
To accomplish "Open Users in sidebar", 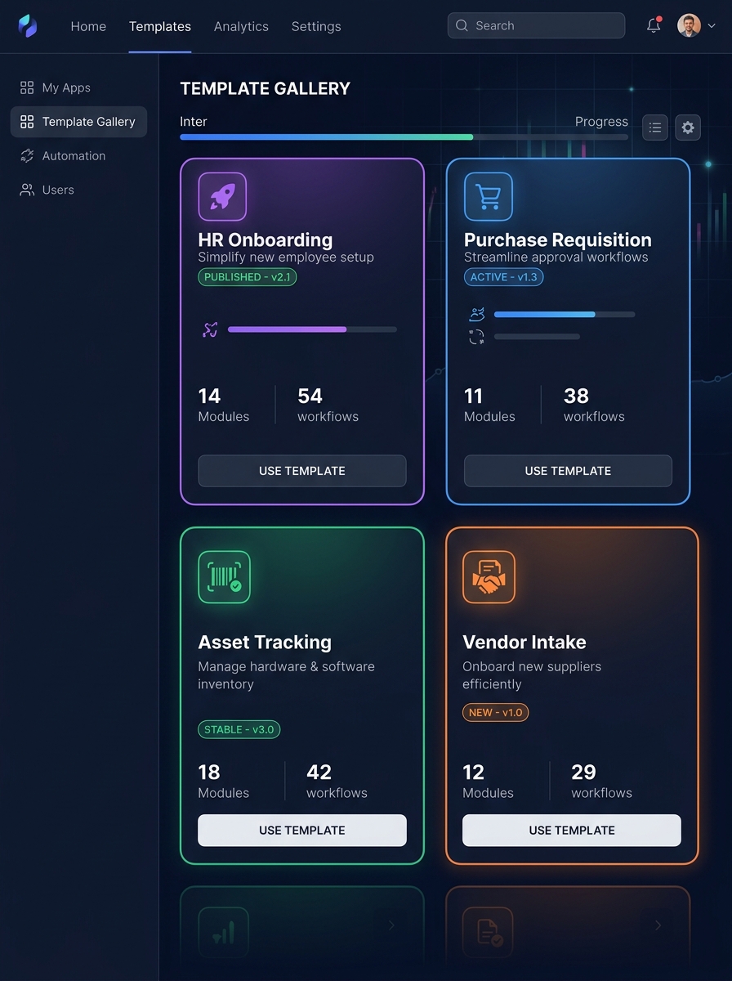I will pyautogui.click(x=78, y=190).
